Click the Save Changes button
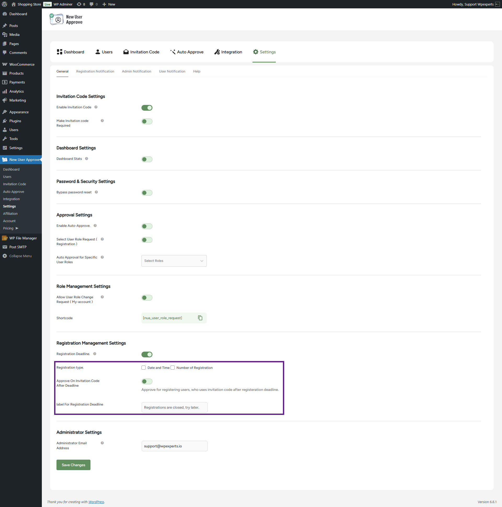The image size is (502, 507). coord(73,465)
